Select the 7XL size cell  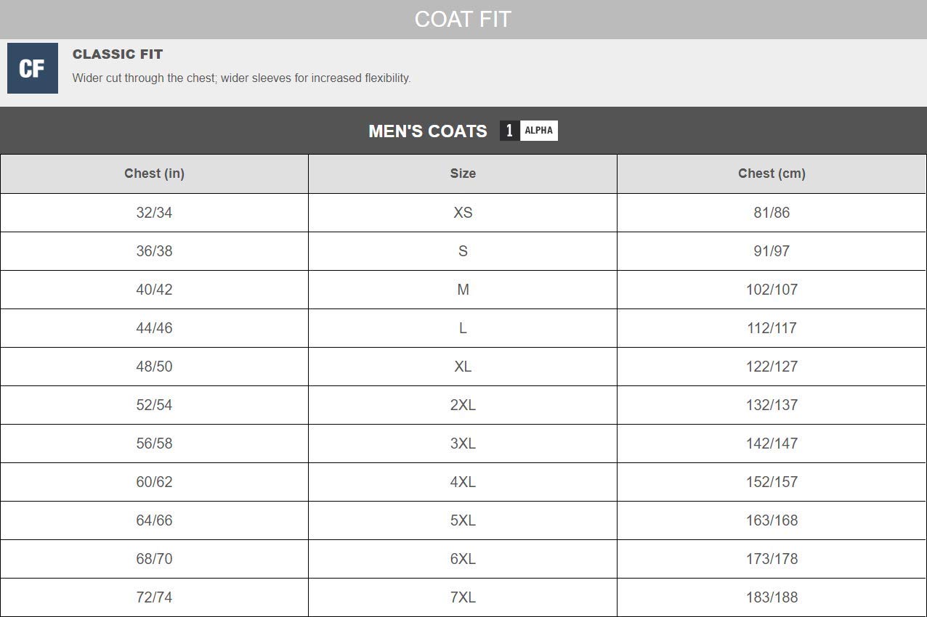[463, 597]
